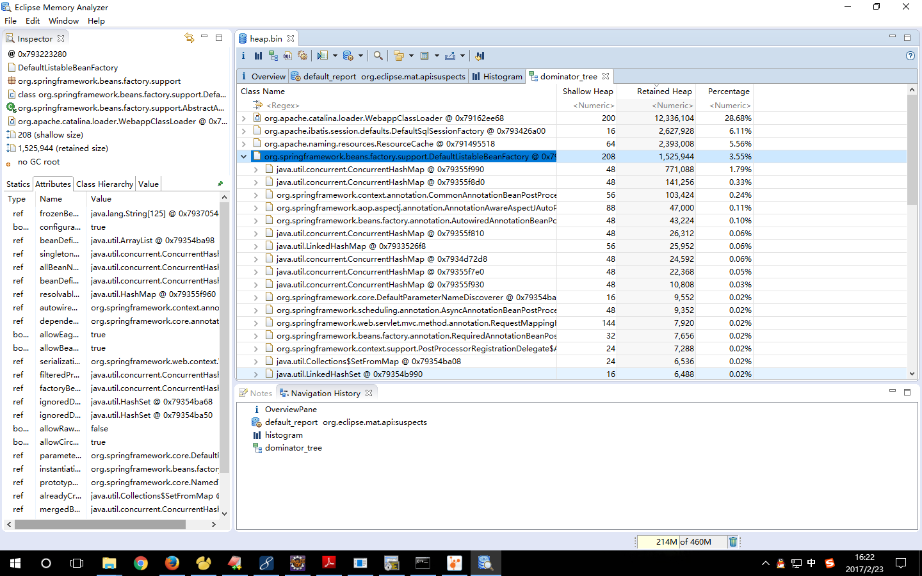Switch to the Histogram tab

coord(497,76)
